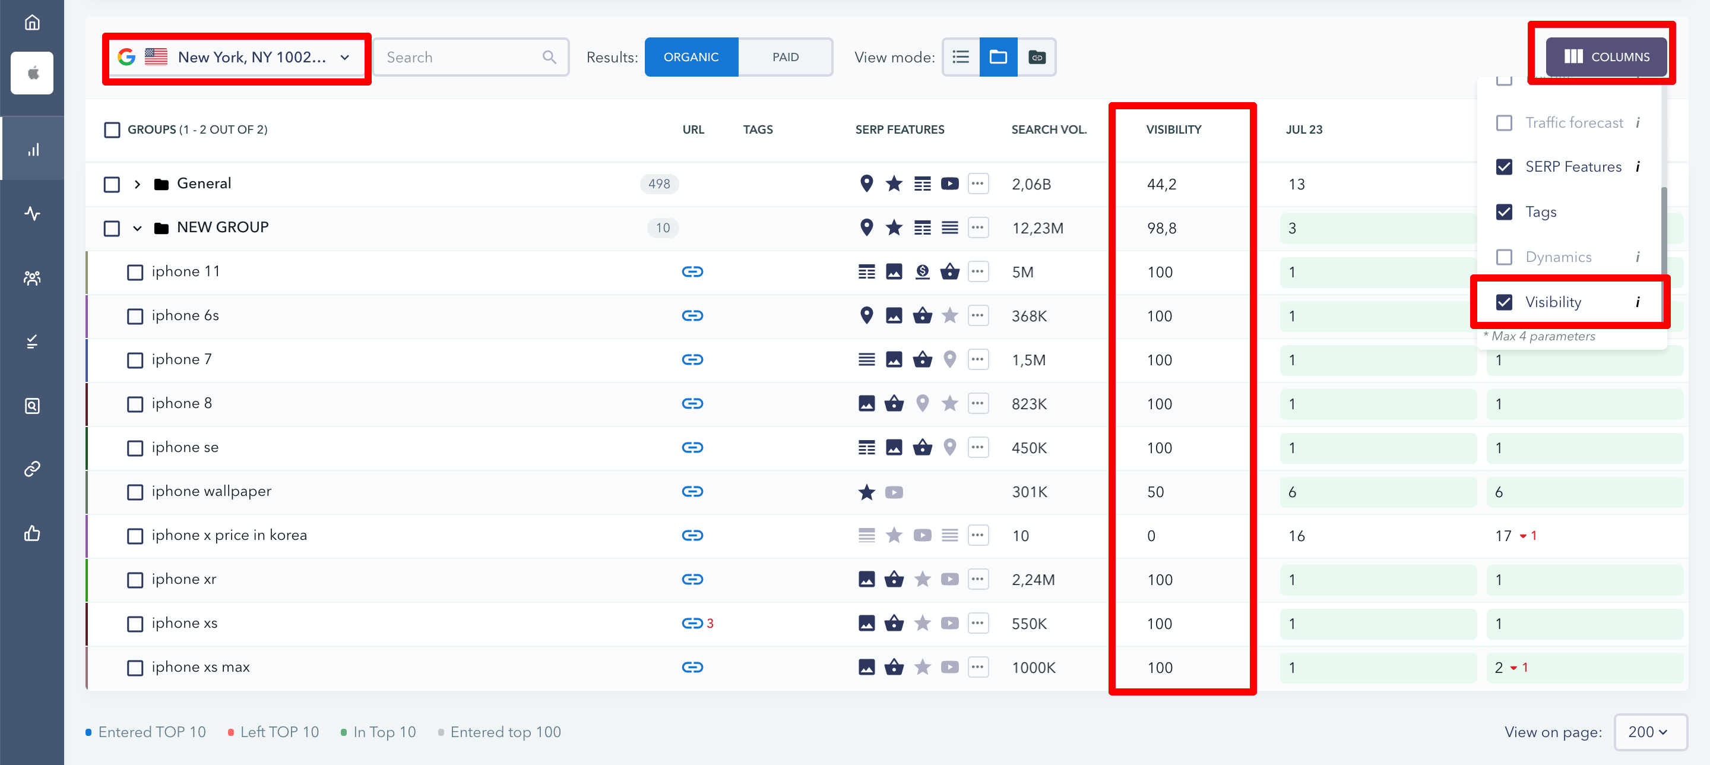1710x765 pixels.
Task: Check the General group checkbox
Action: (112, 184)
